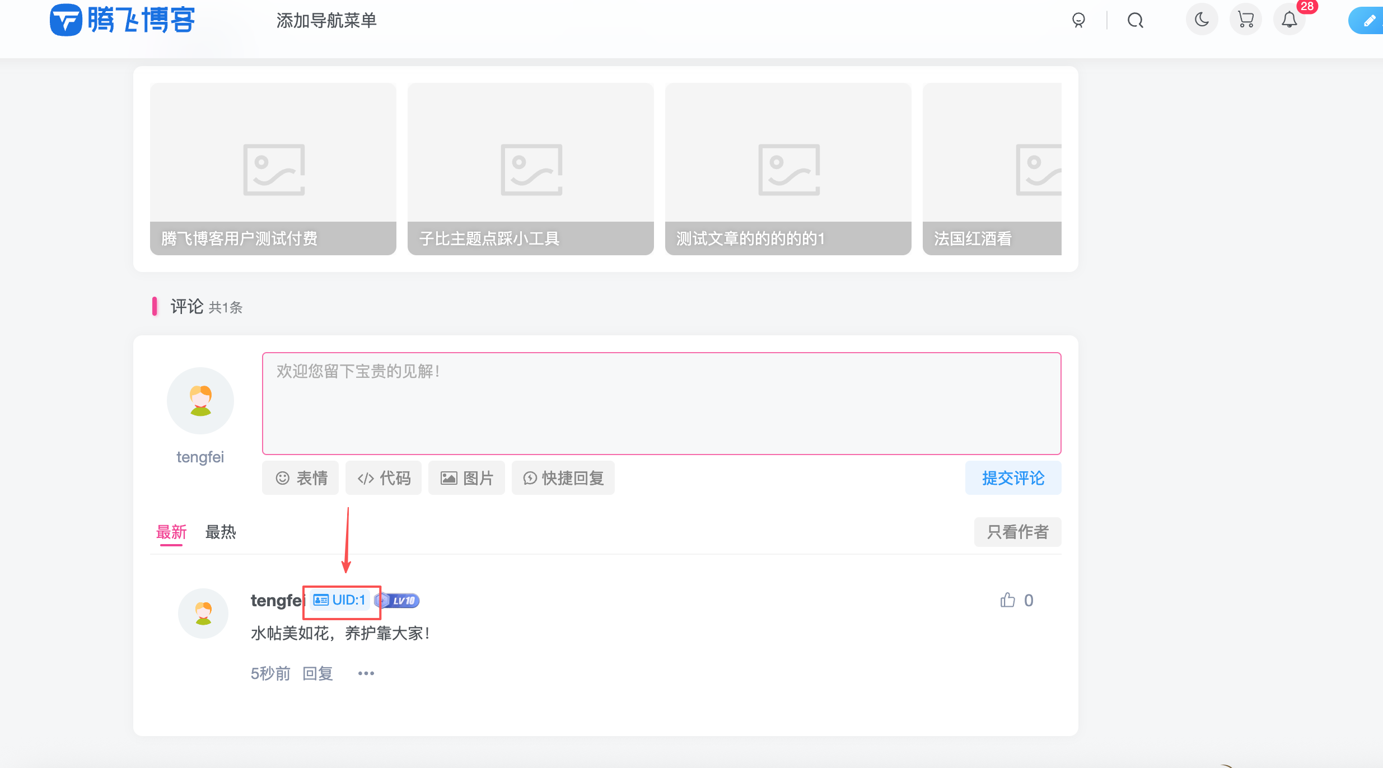Click the 腾飞博客 logo
Viewport: 1383px width, 768px height.
point(122,20)
